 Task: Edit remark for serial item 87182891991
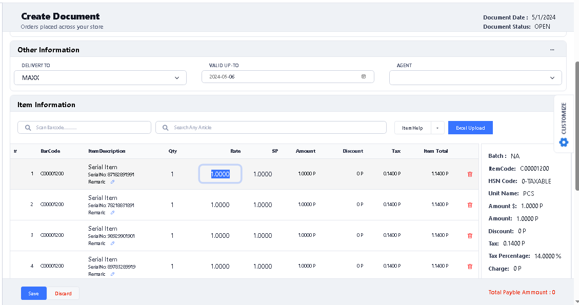click(113, 182)
